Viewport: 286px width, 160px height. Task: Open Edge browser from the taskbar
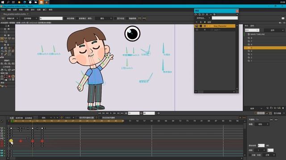25,2
